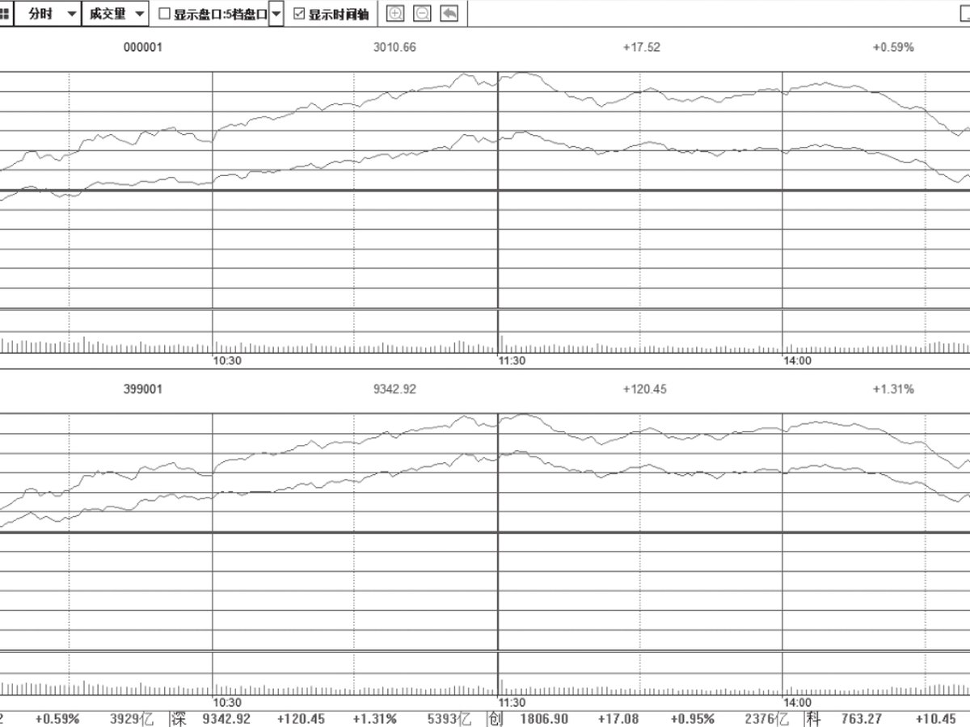Click the grid layout icon in toolbar
This screenshot has height=727, width=970.
click(x=5, y=14)
